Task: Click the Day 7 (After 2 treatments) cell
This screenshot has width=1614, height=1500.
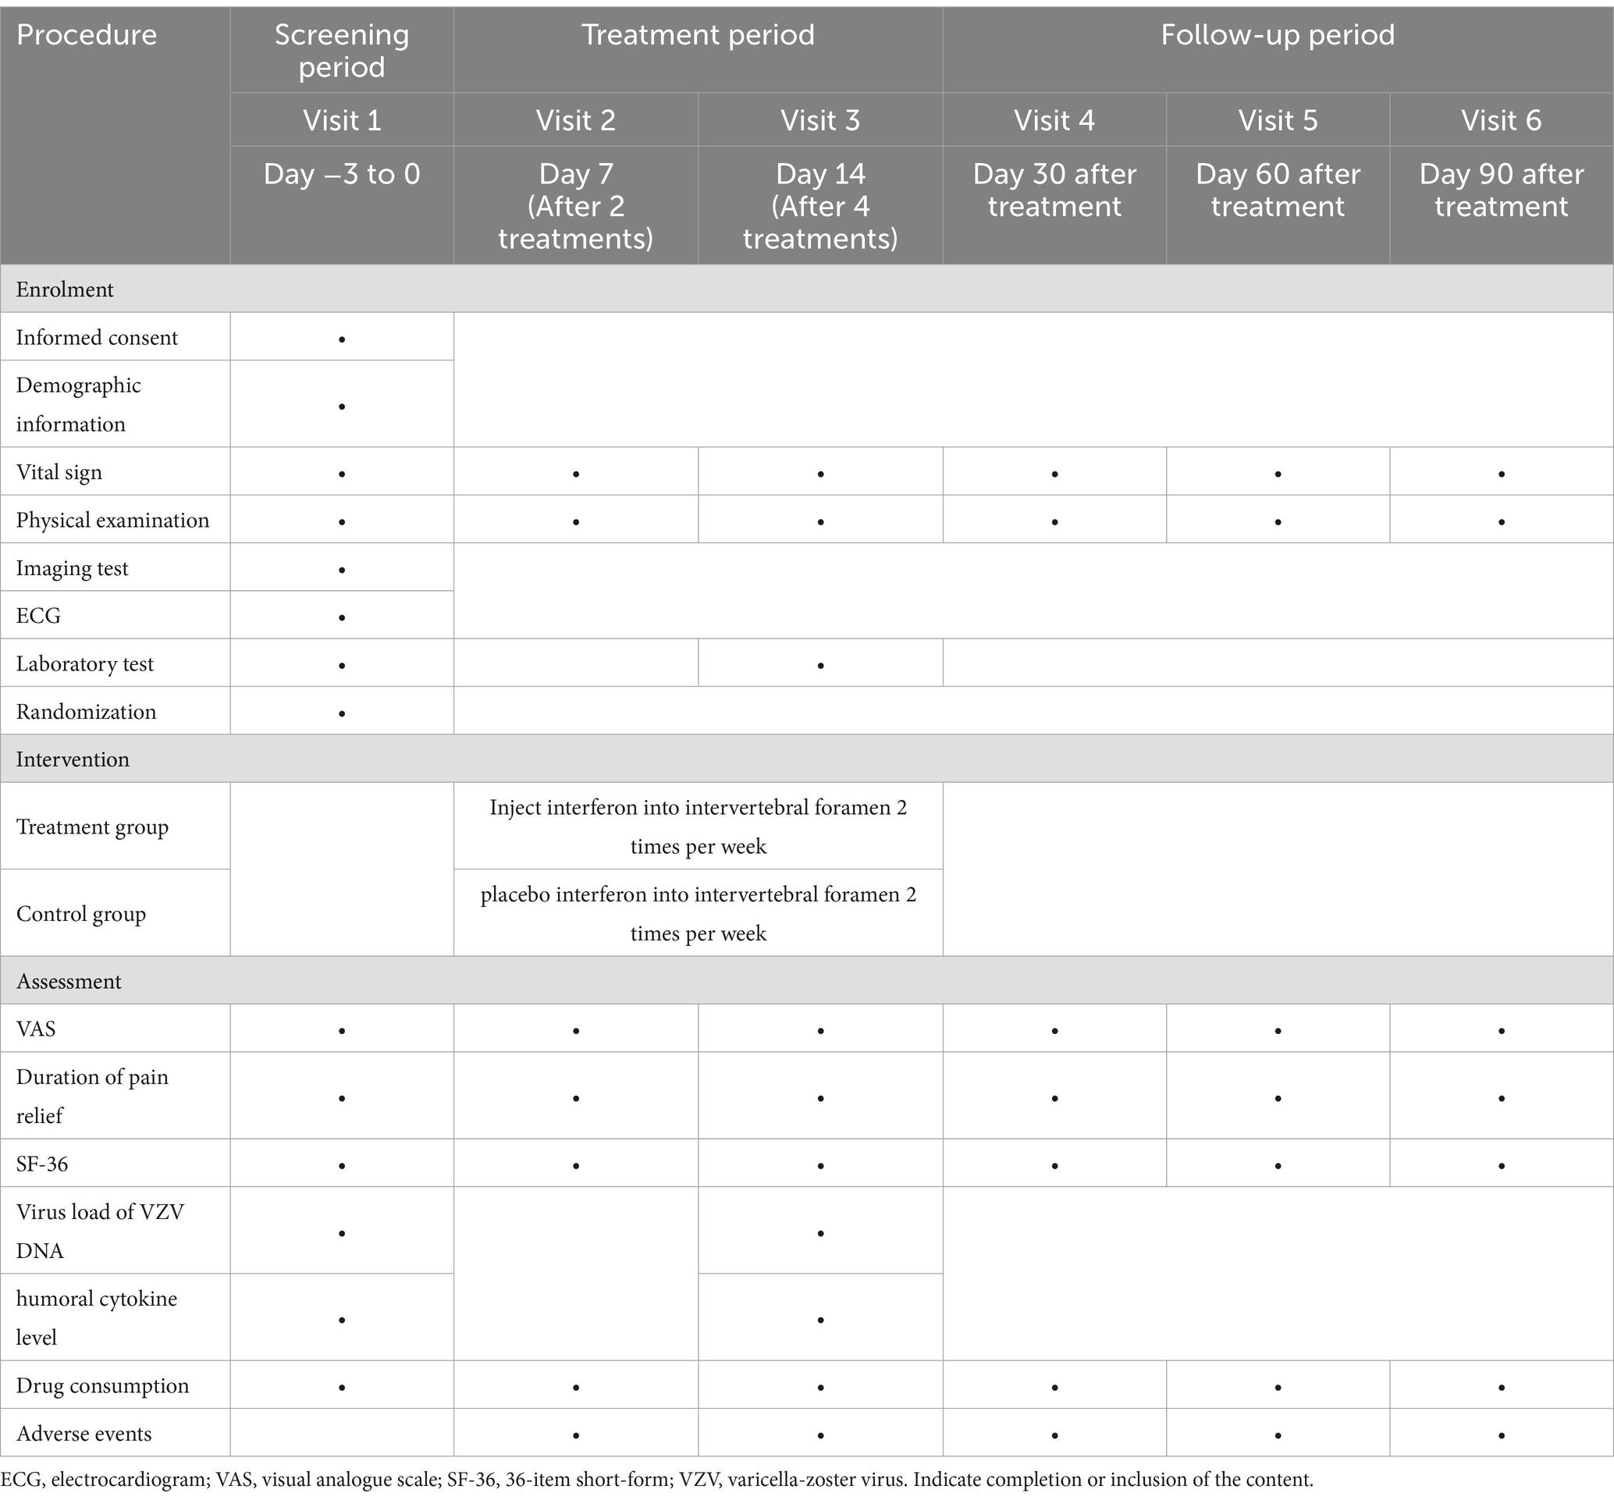Action: 576,205
